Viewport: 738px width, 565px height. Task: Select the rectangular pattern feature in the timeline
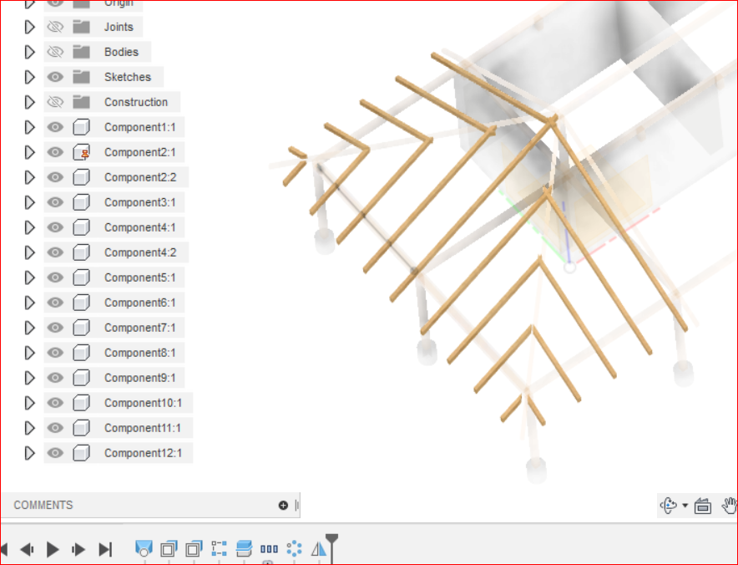click(x=269, y=548)
